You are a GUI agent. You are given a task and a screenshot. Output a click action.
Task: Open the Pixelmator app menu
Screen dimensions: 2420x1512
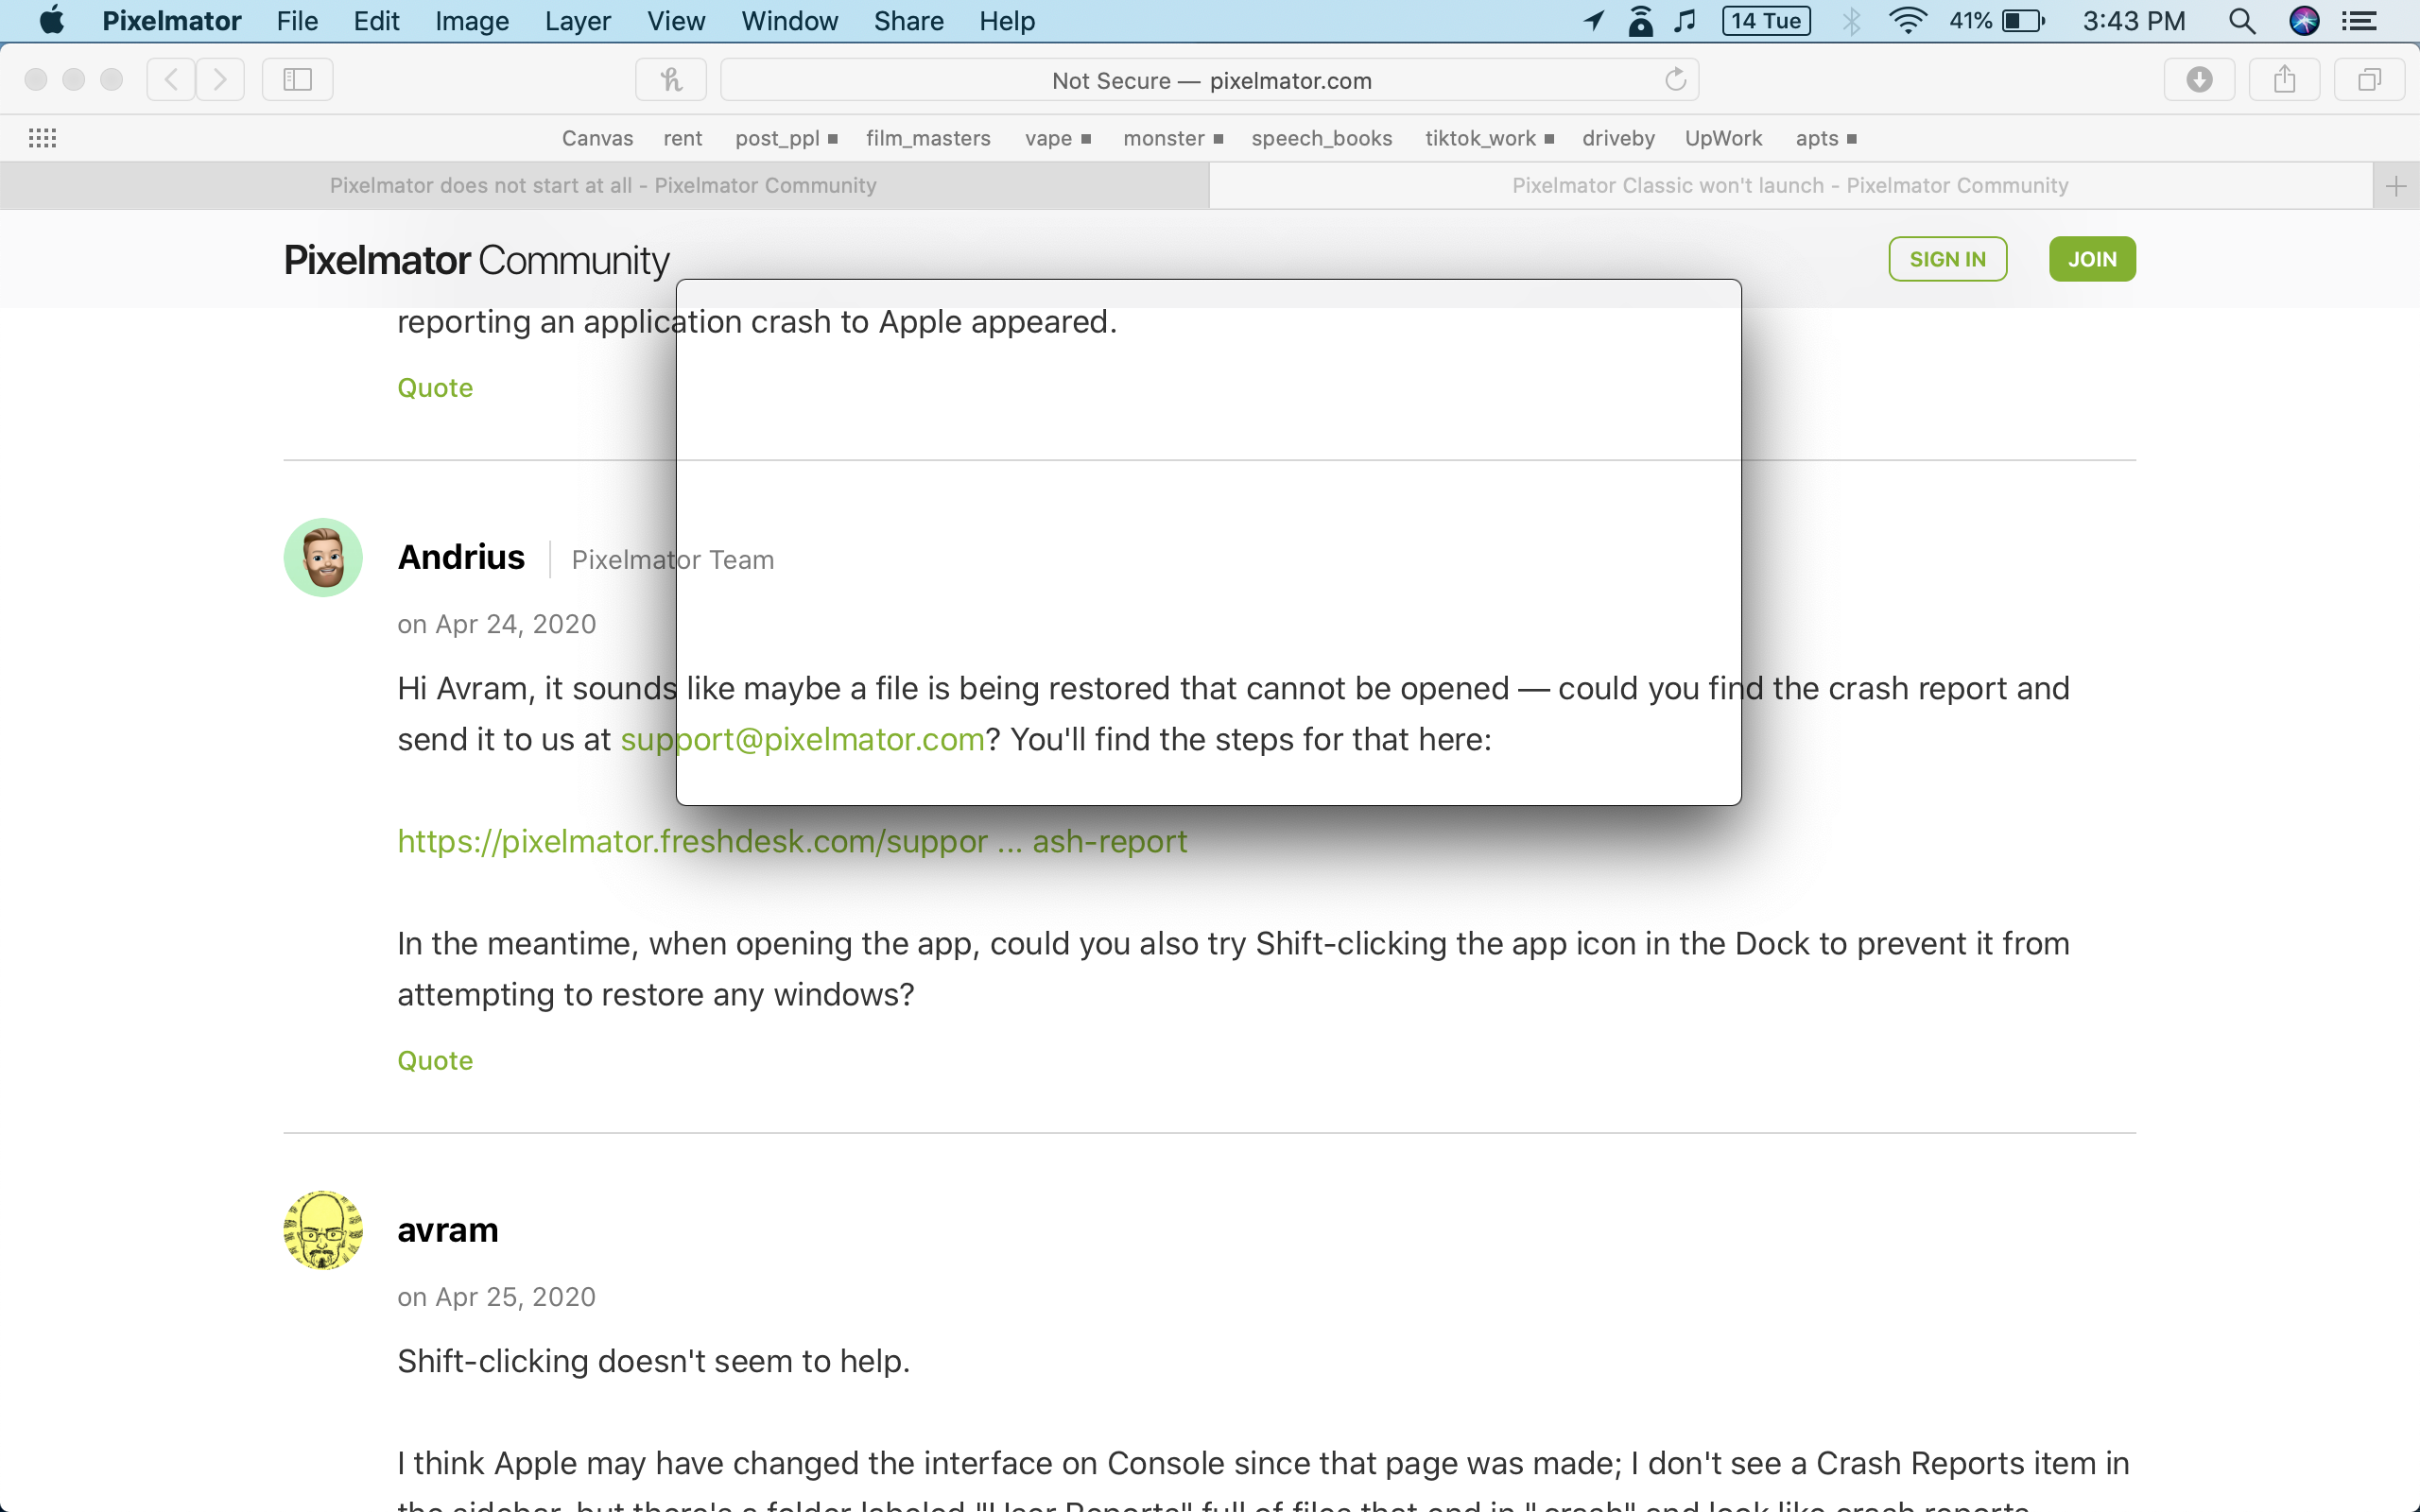[x=171, y=21]
